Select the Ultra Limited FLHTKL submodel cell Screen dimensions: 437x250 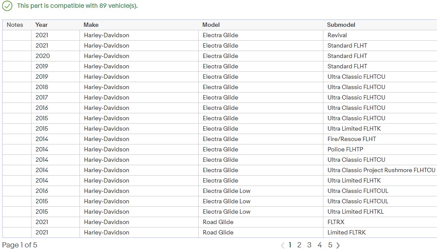pos(355,212)
